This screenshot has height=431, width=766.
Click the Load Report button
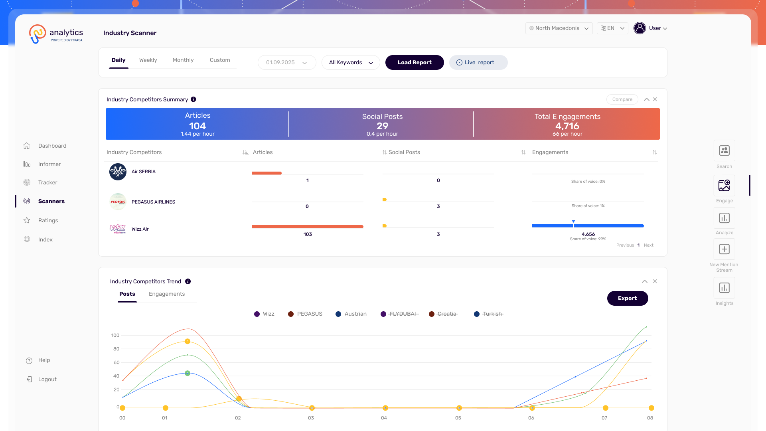415,62
